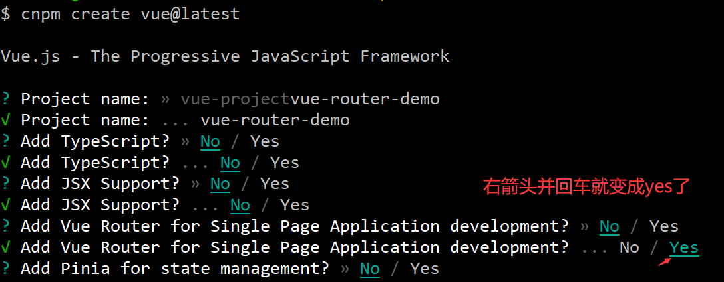Click the question mark before Add Pinia prompt
The height and width of the screenshot is (282, 724).
tap(5, 269)
